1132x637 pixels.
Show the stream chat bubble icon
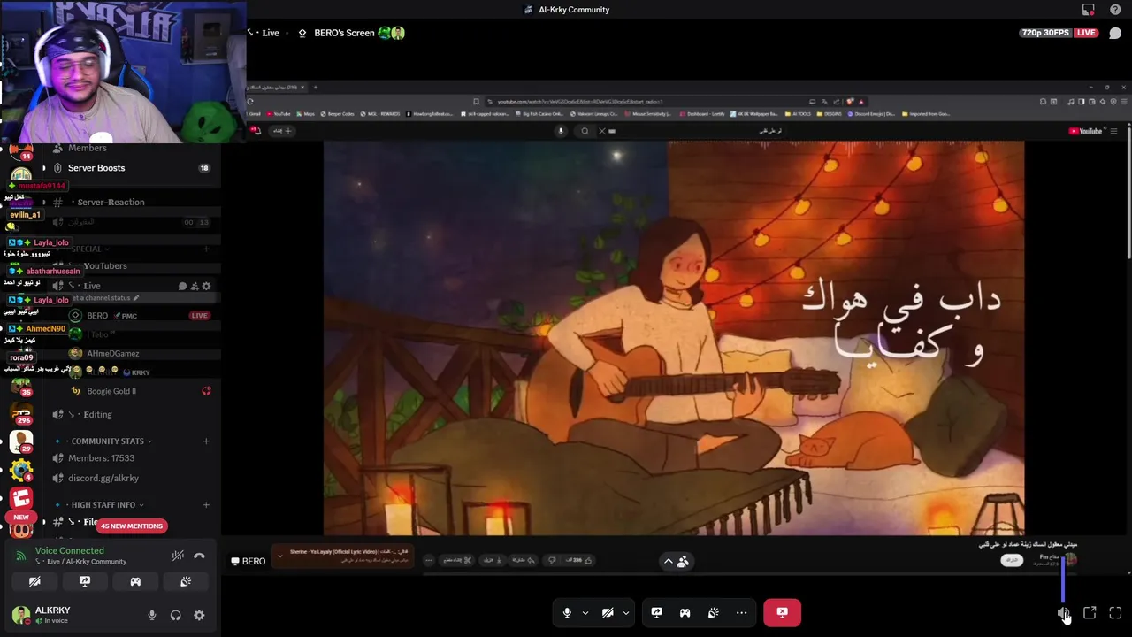click(x=1115, y=33)
